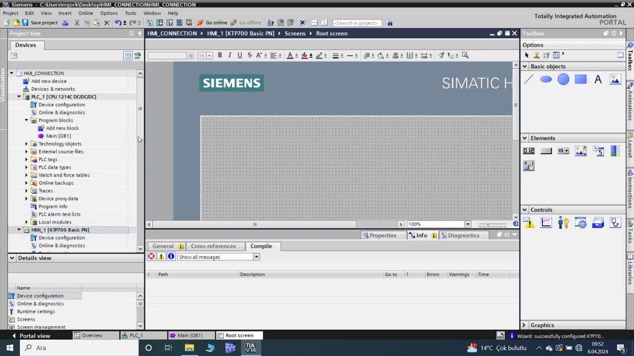Viewport: 634px width, 356px height.
Task: Open TIA Portal V14 from taskbar
Action: pyautogui.click(x=250, y=348)
